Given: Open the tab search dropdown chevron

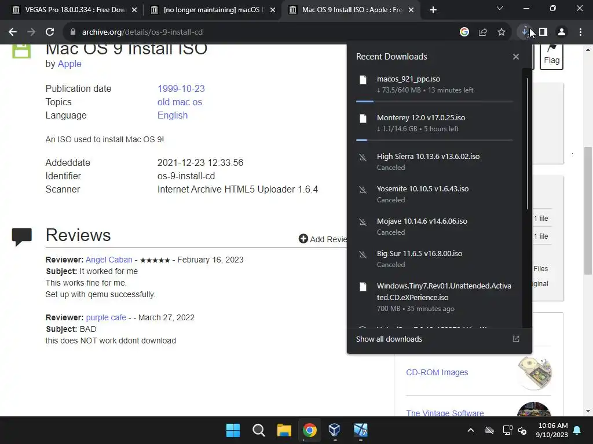Looking at the screenshot, I should tap(500, 8).
